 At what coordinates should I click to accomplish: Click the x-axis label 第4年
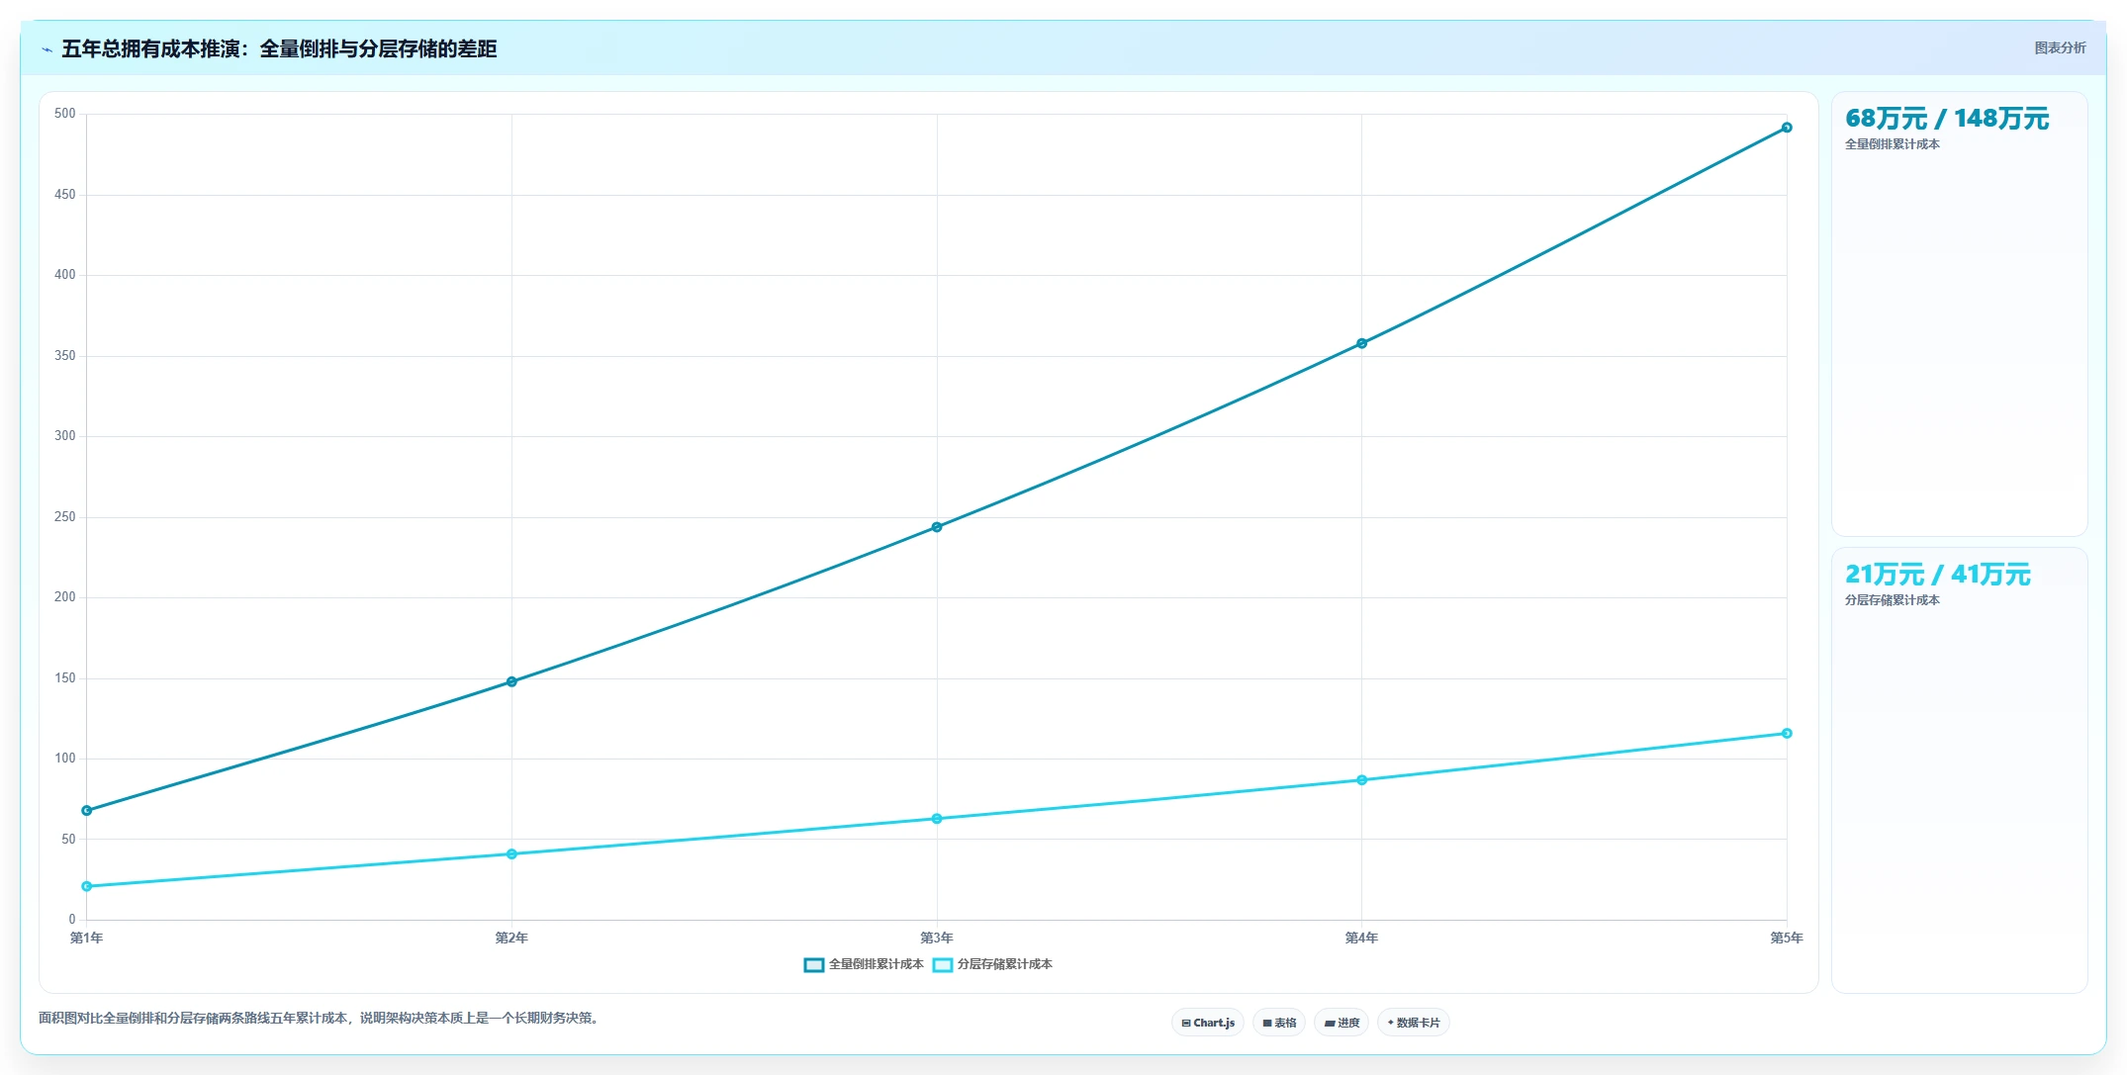click(x=1361, y=938)
